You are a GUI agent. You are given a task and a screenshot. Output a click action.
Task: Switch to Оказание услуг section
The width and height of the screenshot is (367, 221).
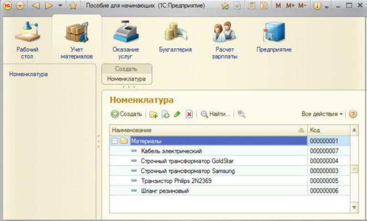125,39
